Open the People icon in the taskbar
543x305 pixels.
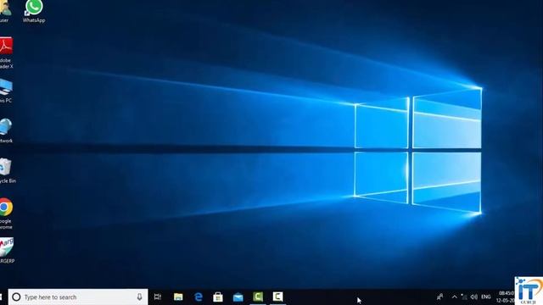[439, 297]
